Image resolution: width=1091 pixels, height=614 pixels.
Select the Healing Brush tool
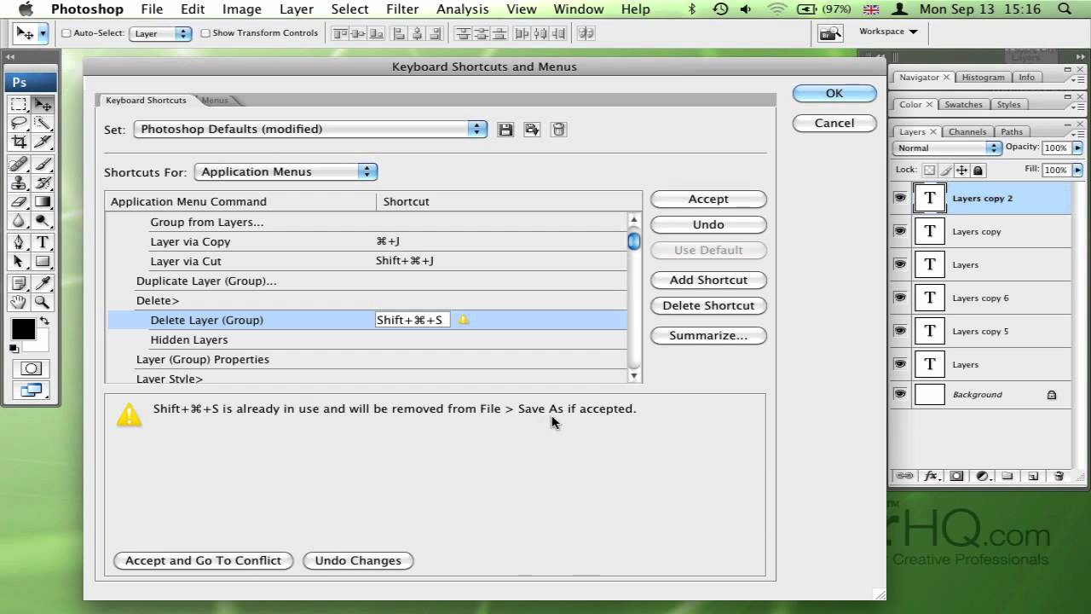click(x=18, y=164)
